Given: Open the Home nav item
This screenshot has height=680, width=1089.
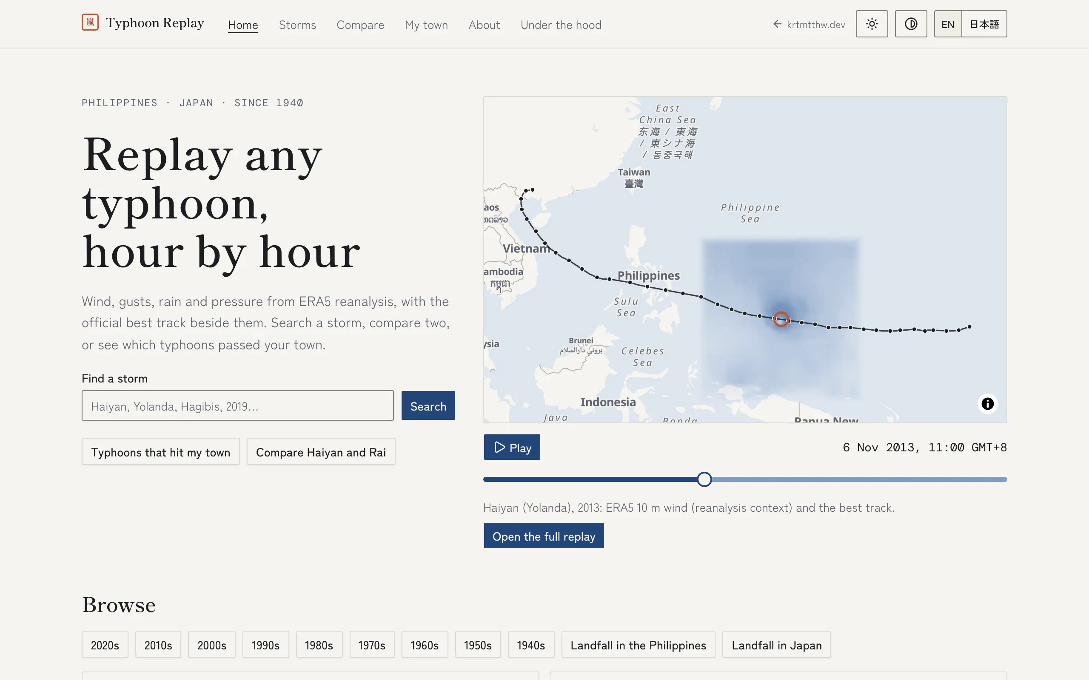Looking at the screenshot, I should (x=243, y=25).
